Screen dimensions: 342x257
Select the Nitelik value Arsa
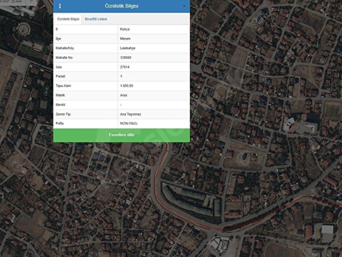[x=123, y=95]
